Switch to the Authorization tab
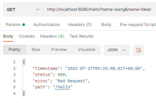The height and width of the screenshot is (103, 156). click(46, 25)
